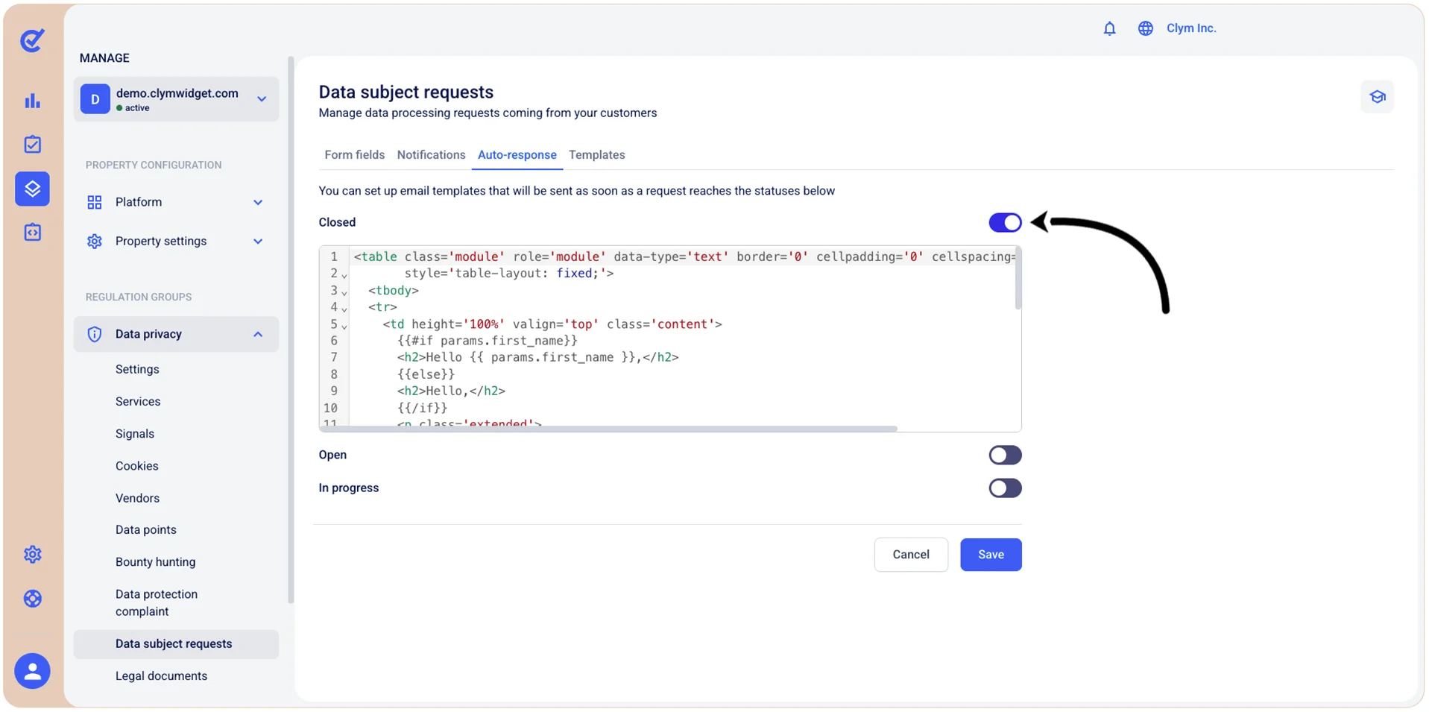
Task: Open the demo.clymwidget.com property dropdown
Action: pos(176,99)
